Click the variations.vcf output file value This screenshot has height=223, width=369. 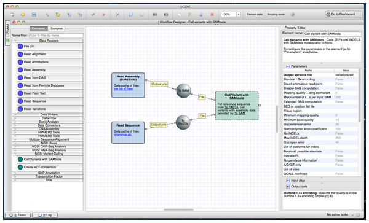point(344,75)
